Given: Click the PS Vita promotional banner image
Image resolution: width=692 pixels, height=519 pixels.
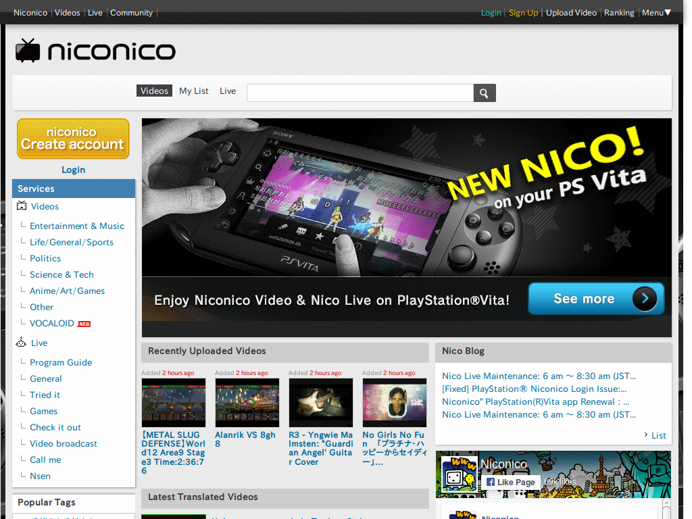Looking at the screenshot, I should pyautogui.click(x=406, y=197).
